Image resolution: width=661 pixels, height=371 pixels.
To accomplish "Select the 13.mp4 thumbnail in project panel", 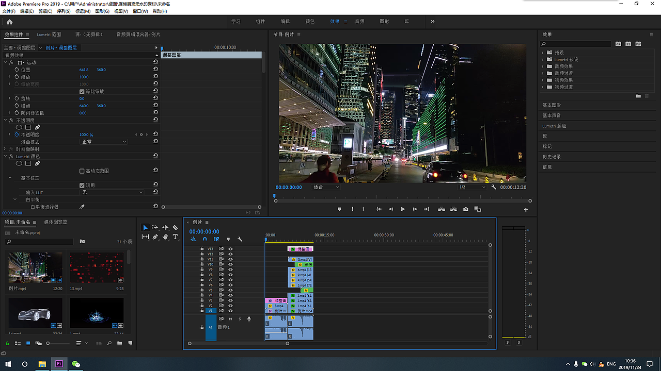I will (97, 267).
